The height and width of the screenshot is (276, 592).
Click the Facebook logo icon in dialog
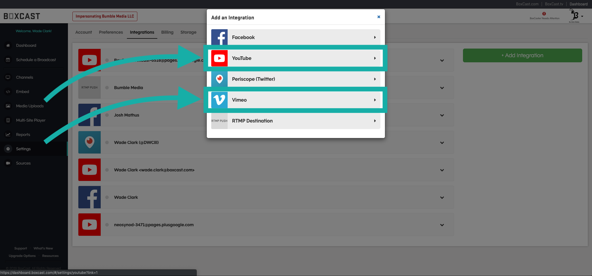click(x=219, y=37)
